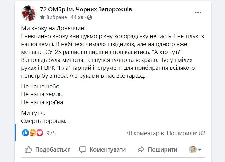Viewport: 225px width, 162px height.
Task: Open the post via 44 хв timestamp
Action: pyautogui.click(x=80, y=18)
